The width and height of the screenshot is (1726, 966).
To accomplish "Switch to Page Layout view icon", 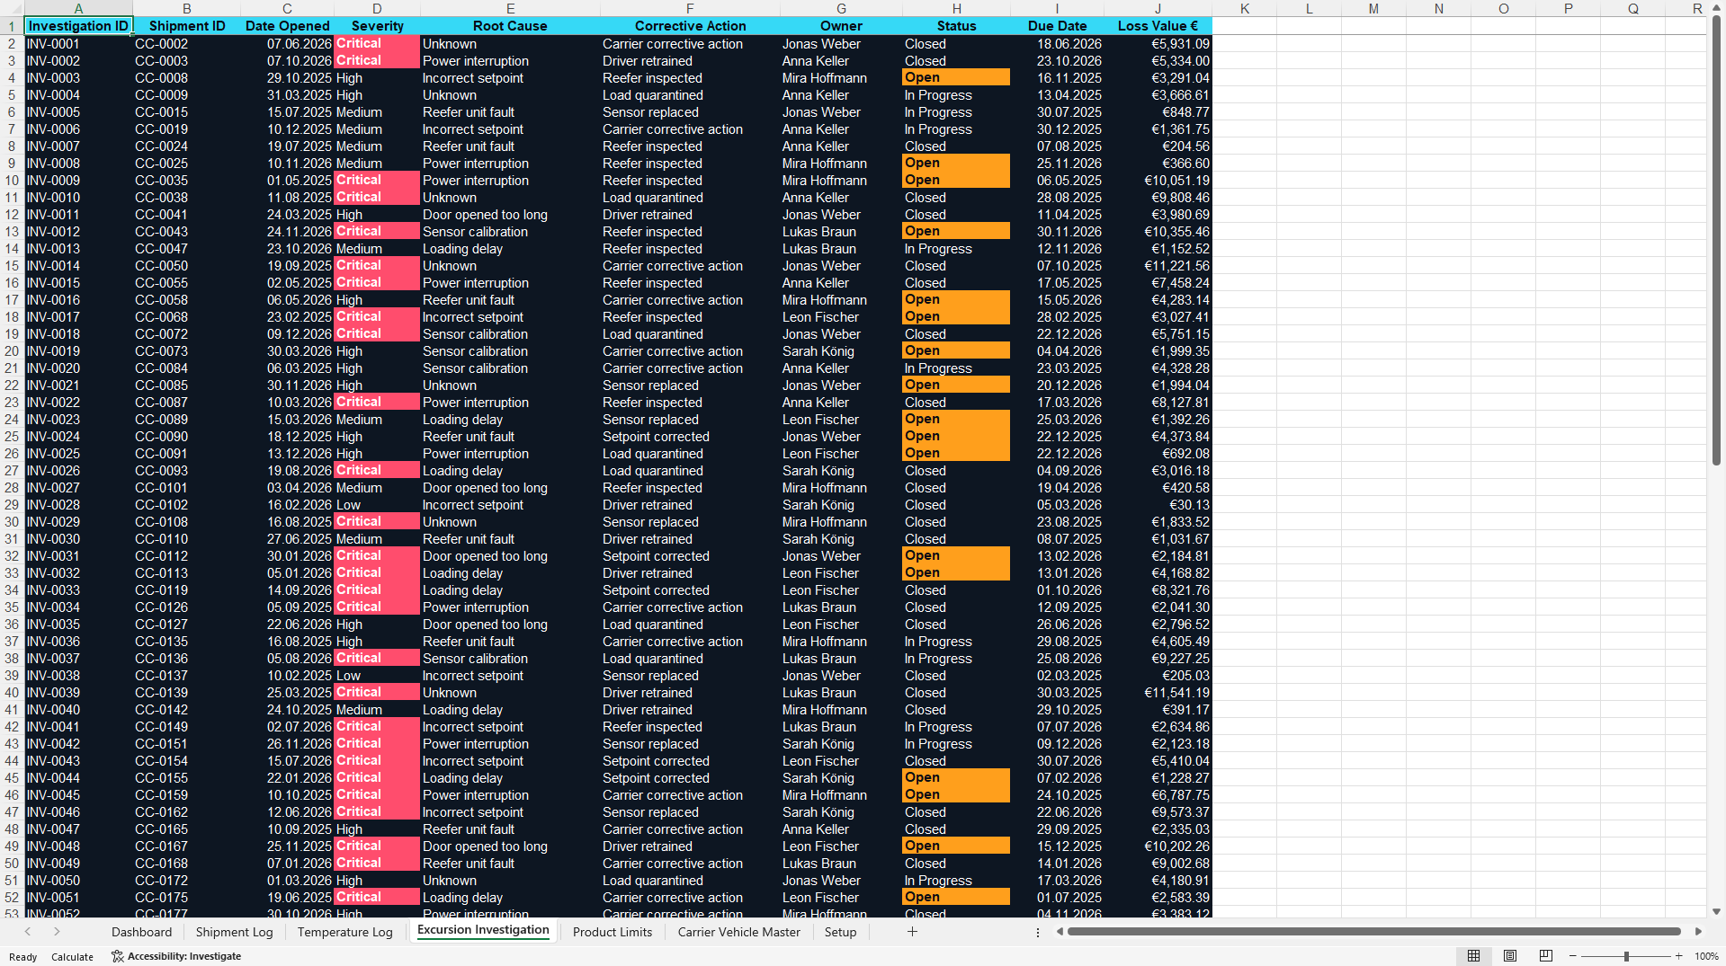I will (1510, 956).
